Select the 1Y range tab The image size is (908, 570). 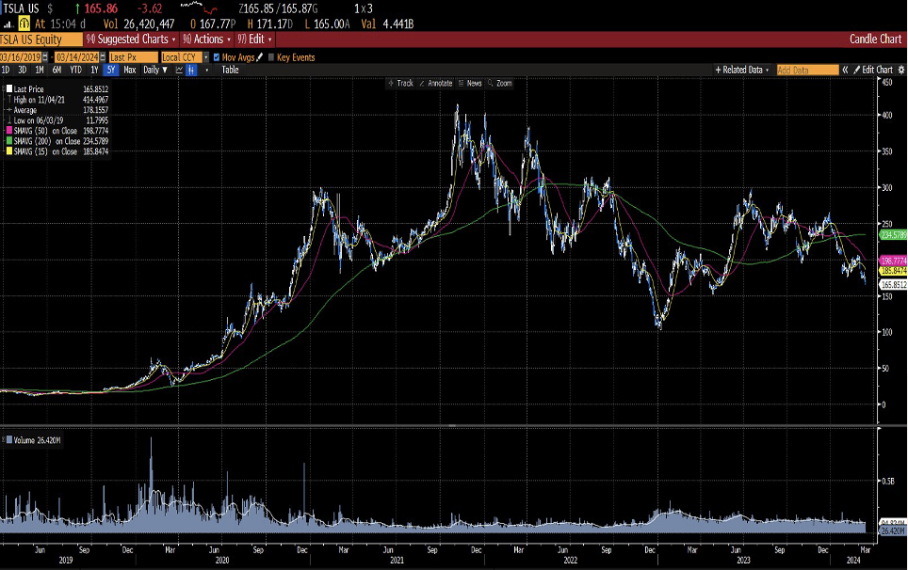click(x=94, y=70)
